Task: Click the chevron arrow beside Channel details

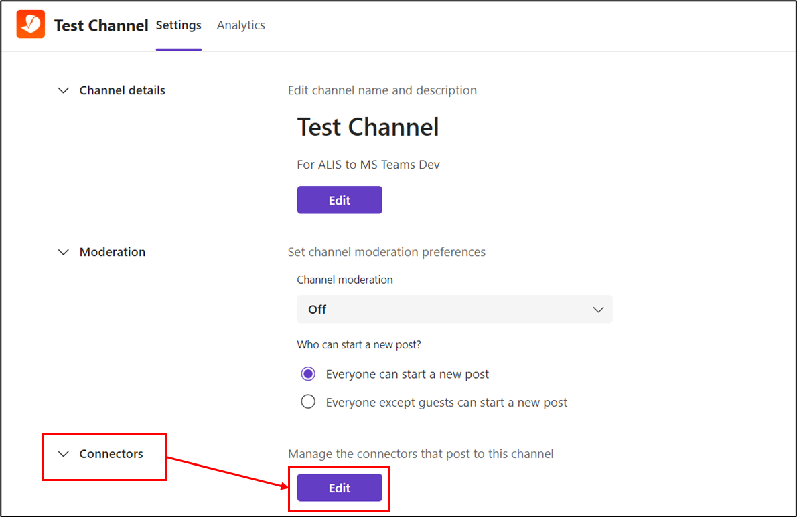Action: 64,90
